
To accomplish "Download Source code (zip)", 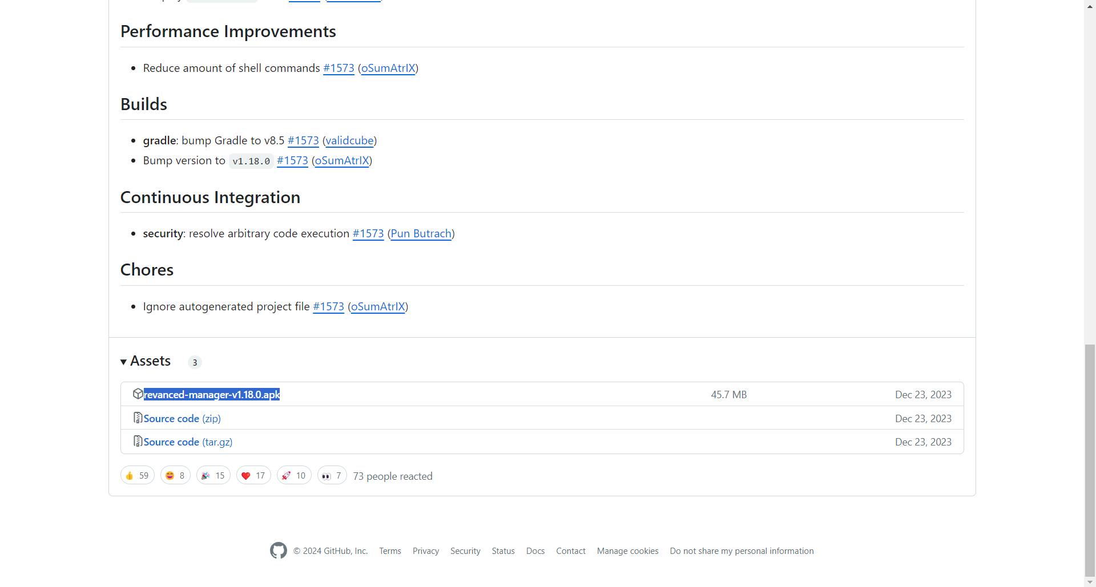I will click(182, 418).
